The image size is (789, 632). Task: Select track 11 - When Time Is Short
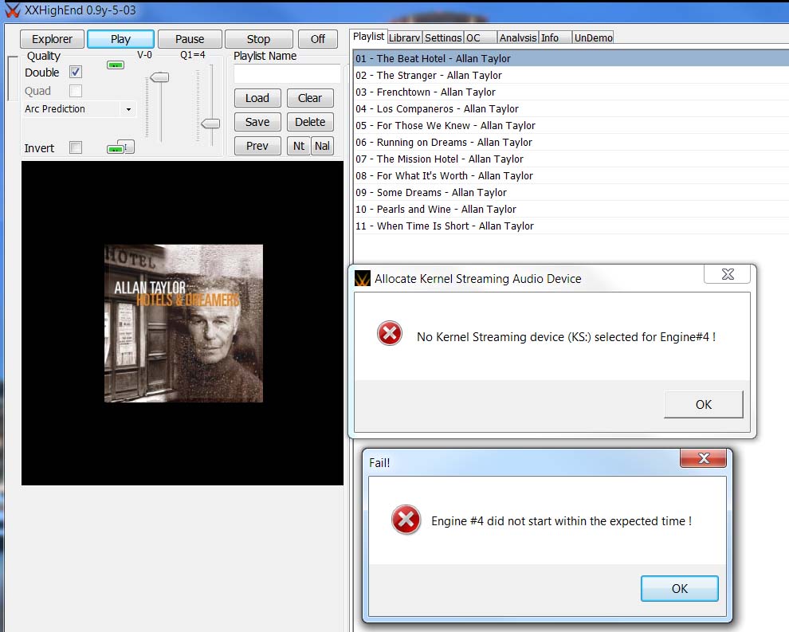(571, 226)
